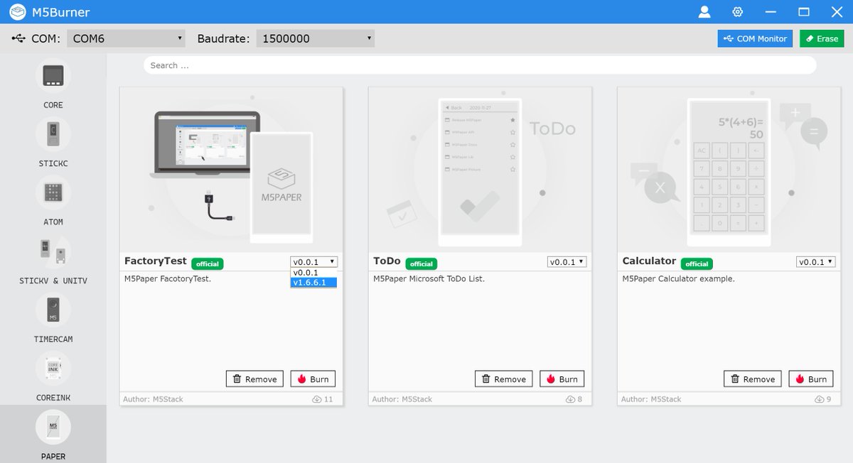Burn the FactoryTest firmware

(313, 379)
